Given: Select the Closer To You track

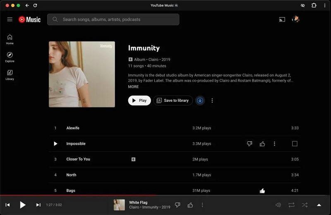Looking at the screenshot, I should click(x=78, y=159).
